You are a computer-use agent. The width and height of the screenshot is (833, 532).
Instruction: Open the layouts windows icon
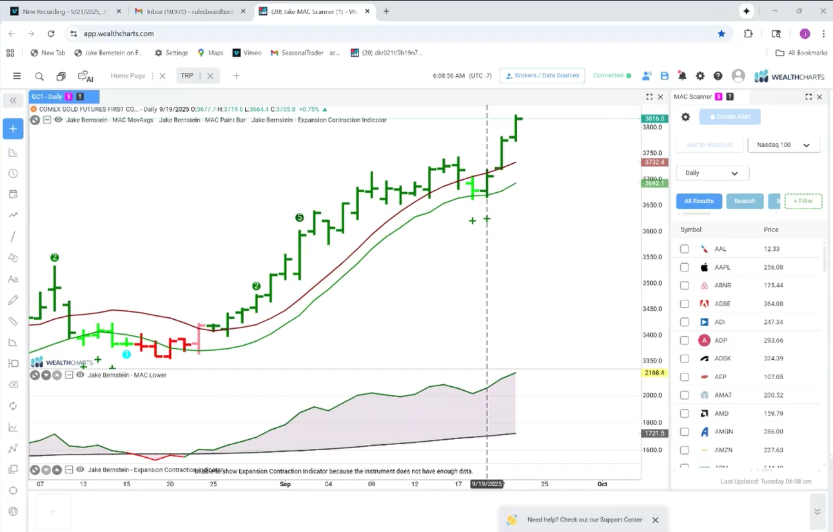(61, 76)
